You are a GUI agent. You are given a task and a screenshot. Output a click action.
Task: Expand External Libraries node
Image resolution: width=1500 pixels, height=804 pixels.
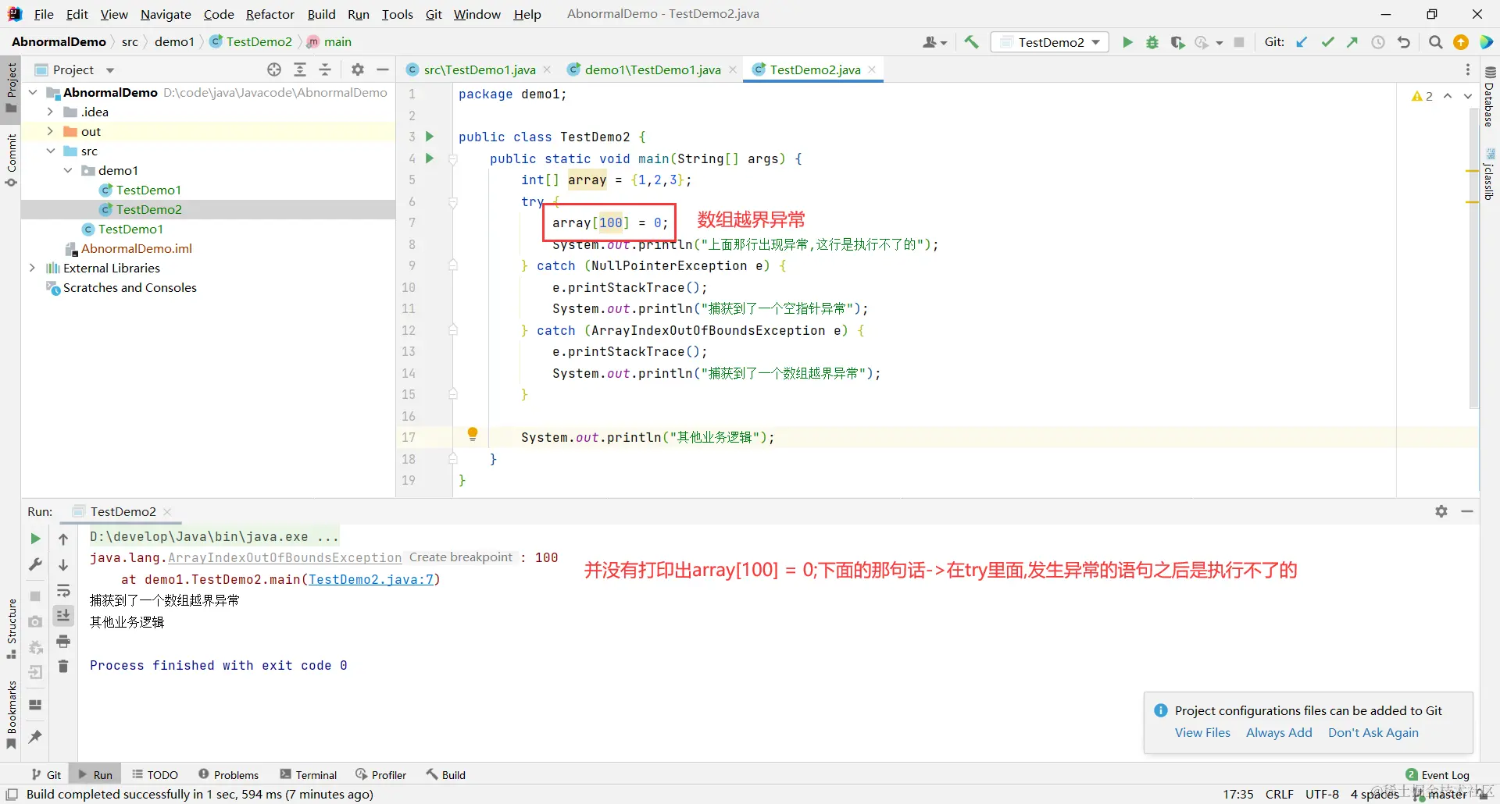tap(33, 268)
